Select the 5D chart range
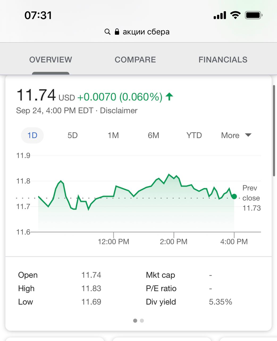This screenshot has width=277, height=341. [x=73, y=135]
